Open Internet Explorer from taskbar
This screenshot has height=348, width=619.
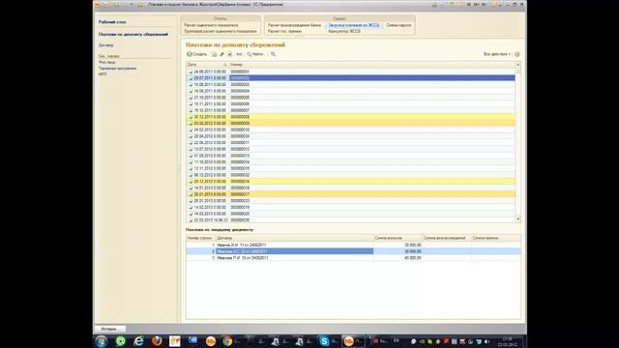138,341
